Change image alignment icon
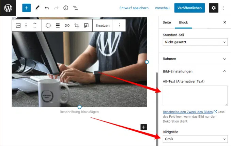 point(58,26)
